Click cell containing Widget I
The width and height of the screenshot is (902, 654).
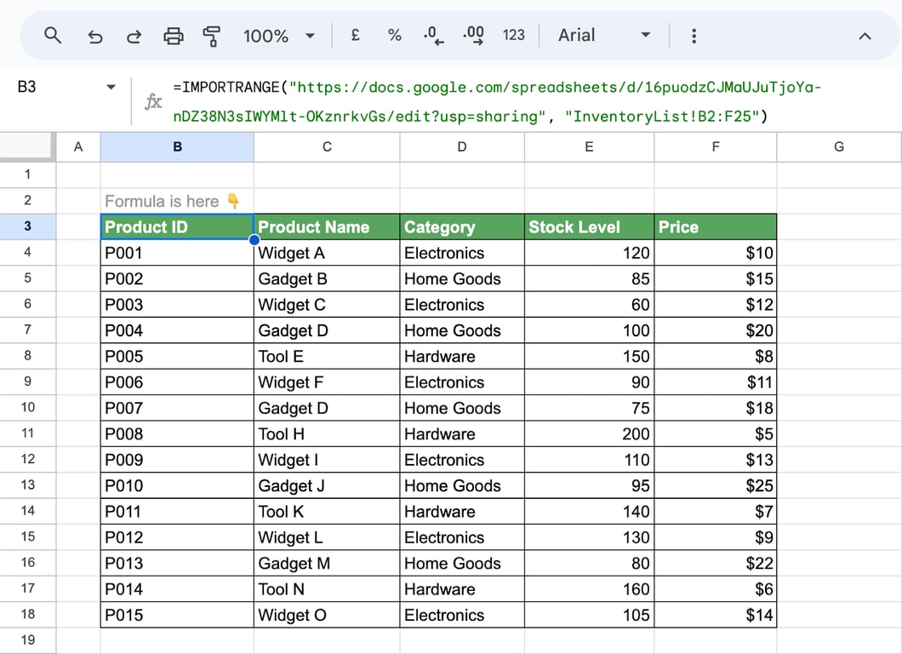pos(327,460)
